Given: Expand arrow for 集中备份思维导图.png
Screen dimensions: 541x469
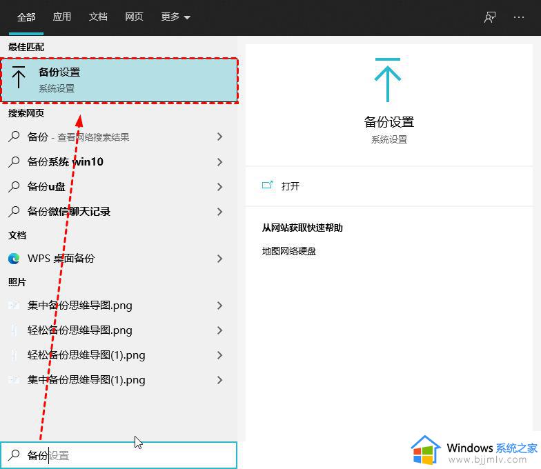Looking at the screenshot, I should (219, 305).
